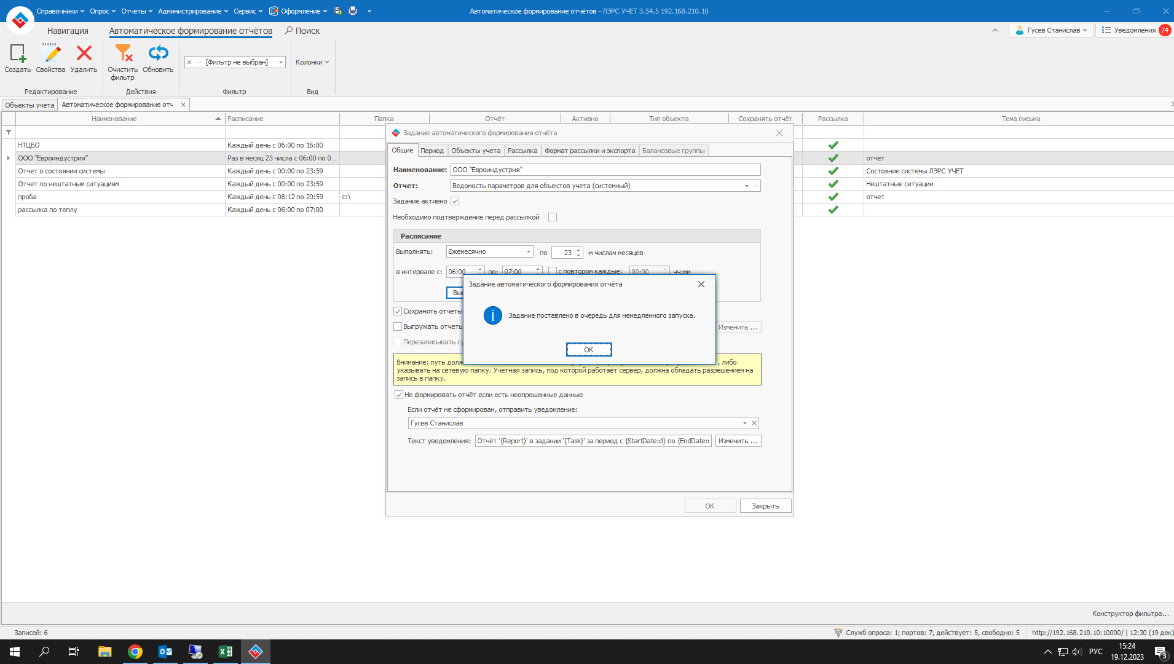Enable the Выгружать отчеты checkbox
Screen dimensions: 1174x664
click(x=398, y=326)
